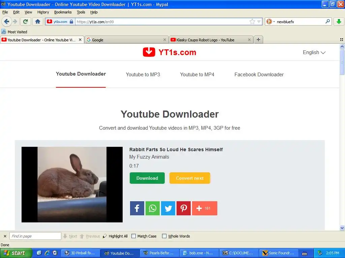Switch to 7z C:\DOCUME taskbar window
Image resolution: width=345 pixels, height=258 pixels.
click(x=239, y=253)
